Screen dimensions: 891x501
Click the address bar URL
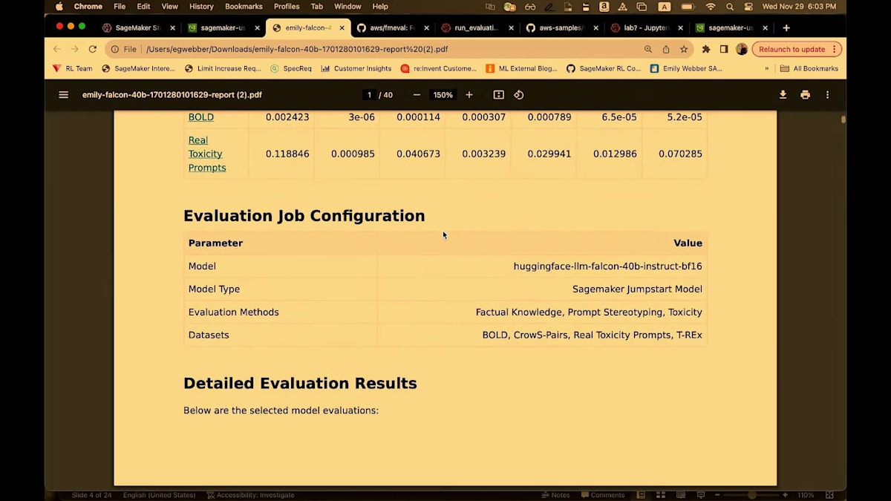click(x=297, y=49)
